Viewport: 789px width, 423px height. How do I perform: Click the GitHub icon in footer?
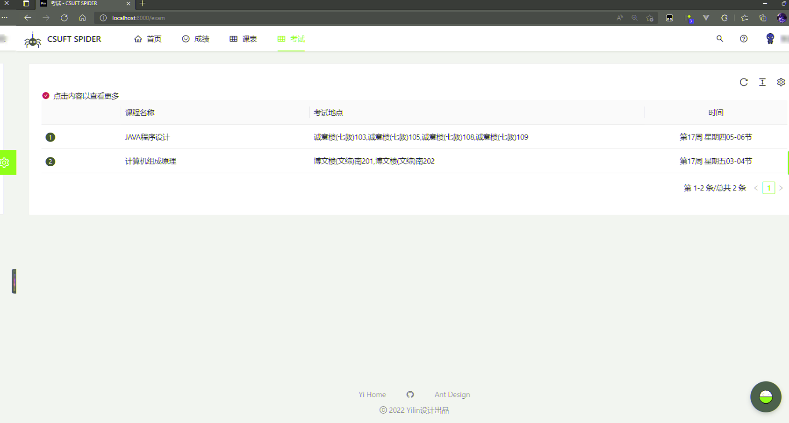tap(410, 395)
